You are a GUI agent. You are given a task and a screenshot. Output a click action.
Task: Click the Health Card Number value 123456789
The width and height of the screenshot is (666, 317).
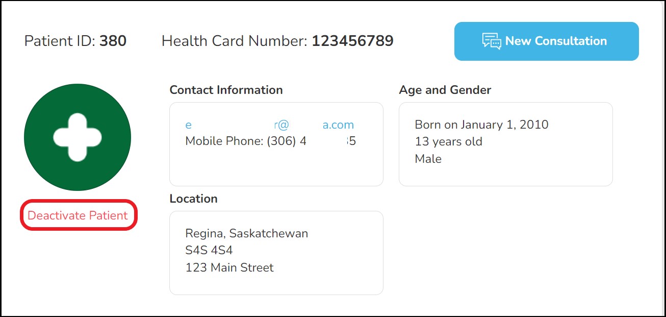352,41
